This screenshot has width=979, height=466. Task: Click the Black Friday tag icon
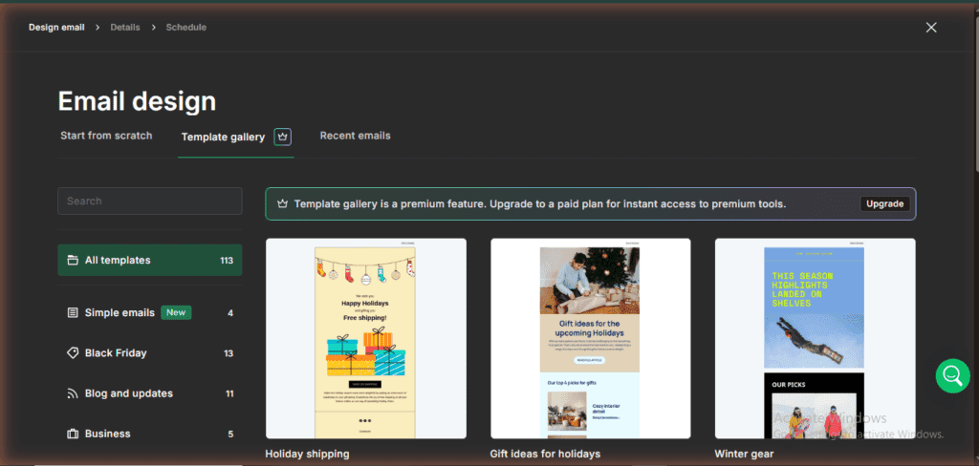tap(73, 353)
